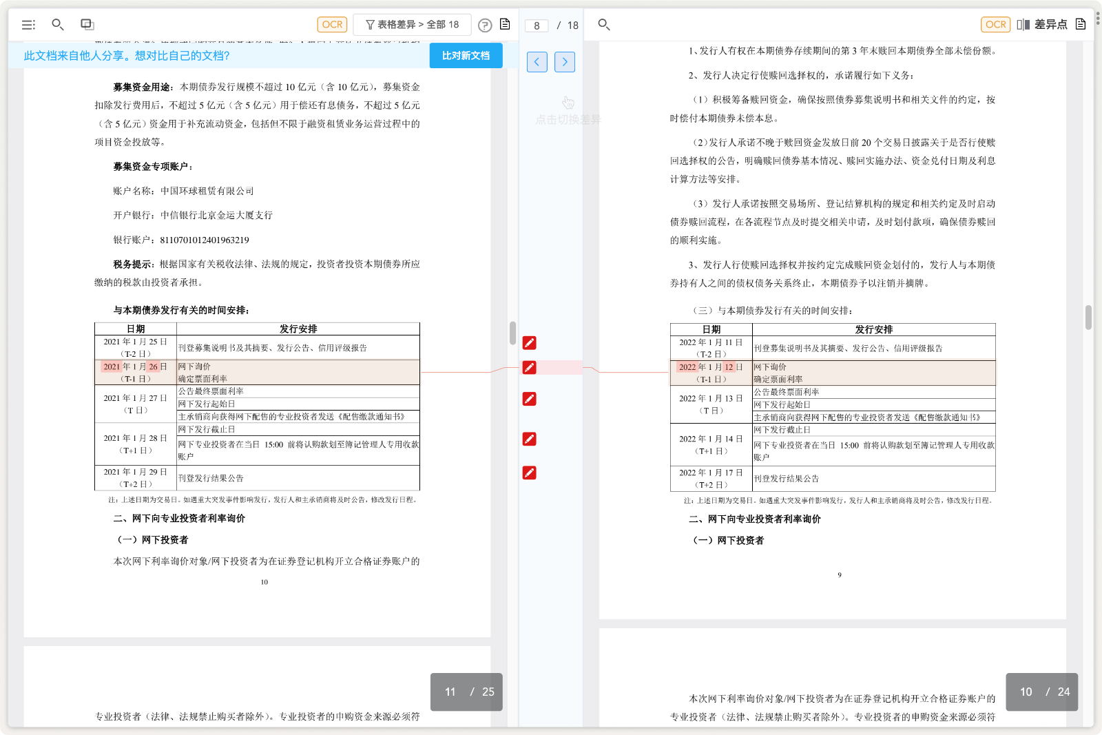The height and width of the screenshot is (735, 1102).
Task: Open the help question-mark icon
Action: pos(486,24)
